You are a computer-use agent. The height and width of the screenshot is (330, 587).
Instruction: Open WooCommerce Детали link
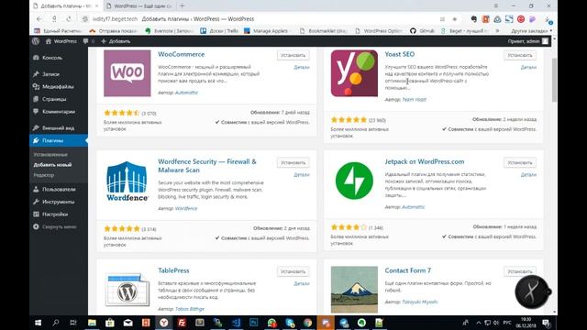302,67
